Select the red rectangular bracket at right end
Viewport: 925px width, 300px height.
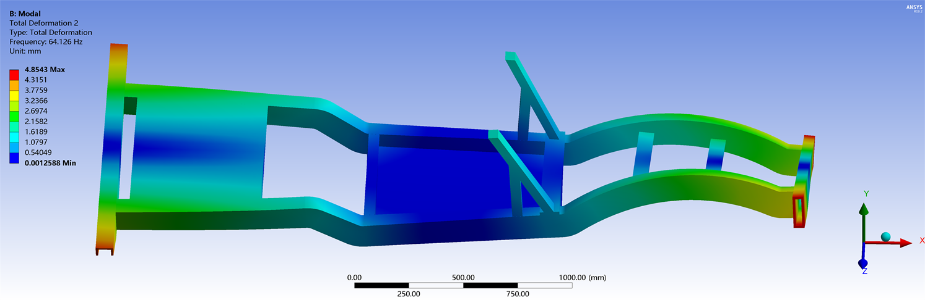tap(799, 212)
